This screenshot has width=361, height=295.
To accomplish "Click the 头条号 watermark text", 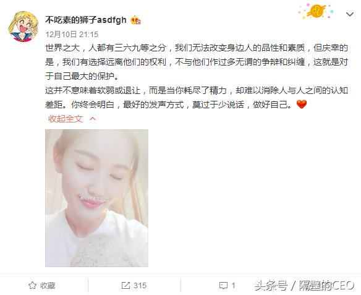I will [x=271, y=286].
